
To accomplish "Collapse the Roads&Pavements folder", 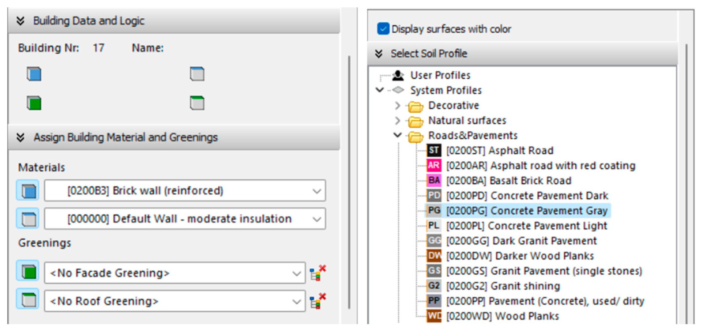I will pos(397,135).
